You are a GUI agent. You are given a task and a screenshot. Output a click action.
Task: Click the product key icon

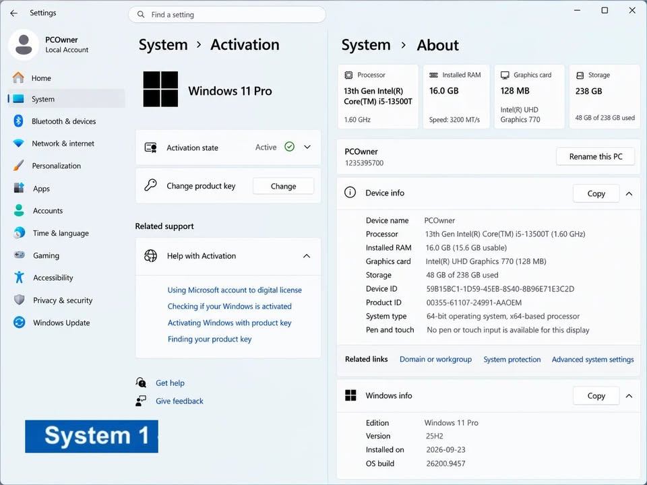(150, 185)
